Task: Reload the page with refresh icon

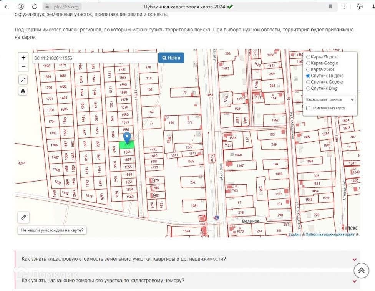Action: pyautogui.click(x=35, y=7)
